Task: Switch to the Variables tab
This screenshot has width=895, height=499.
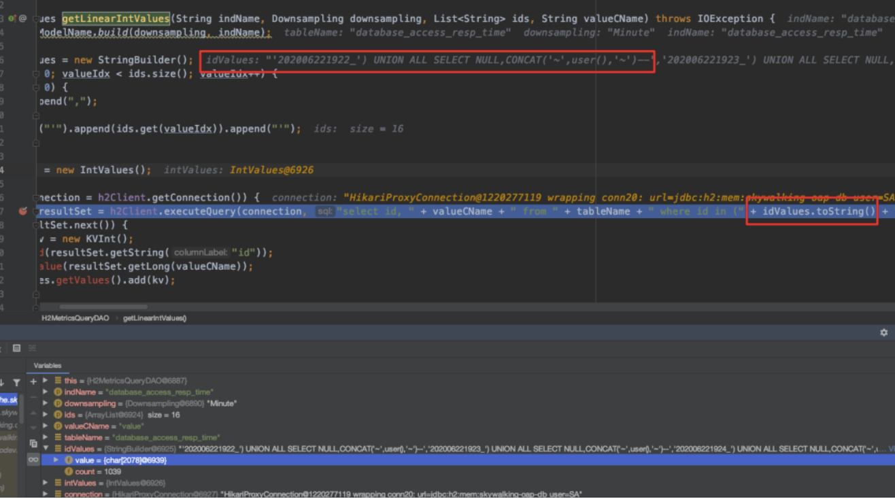Action: click(48, 366)
